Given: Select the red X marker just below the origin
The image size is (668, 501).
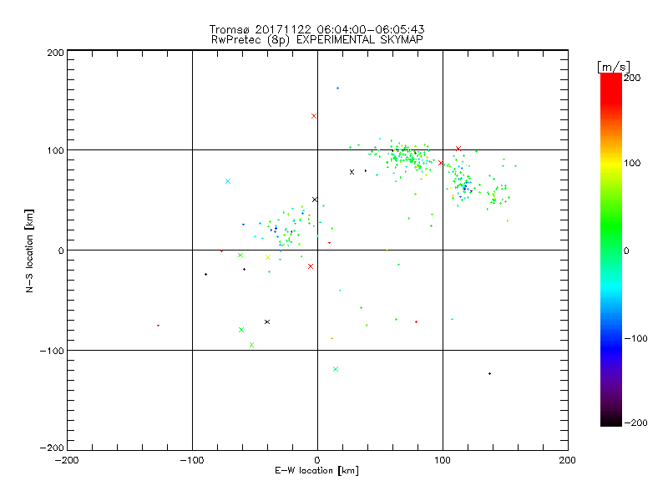Looking at the screenshot, I should 311,266.
